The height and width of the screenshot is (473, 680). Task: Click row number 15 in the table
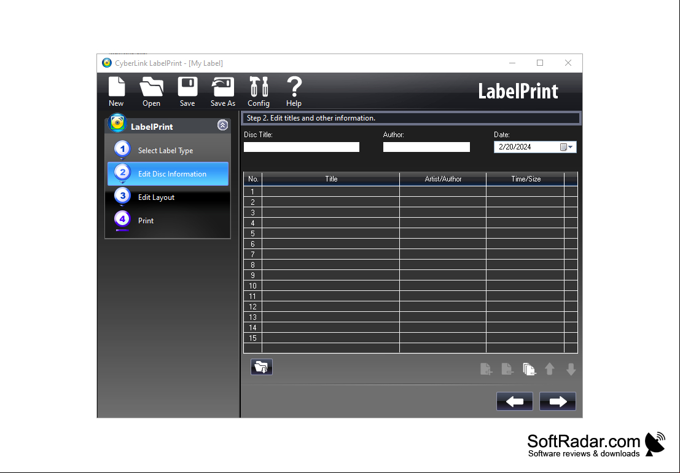253,338
